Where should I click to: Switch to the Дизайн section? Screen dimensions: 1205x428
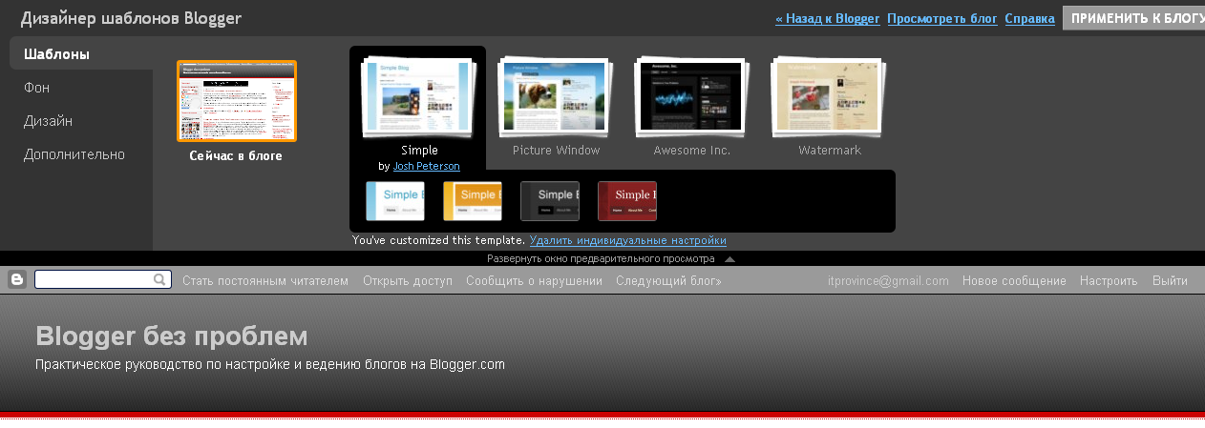(48, 121)
